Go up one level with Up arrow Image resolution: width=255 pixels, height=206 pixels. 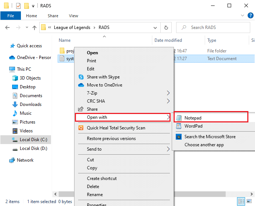[34, 27]
